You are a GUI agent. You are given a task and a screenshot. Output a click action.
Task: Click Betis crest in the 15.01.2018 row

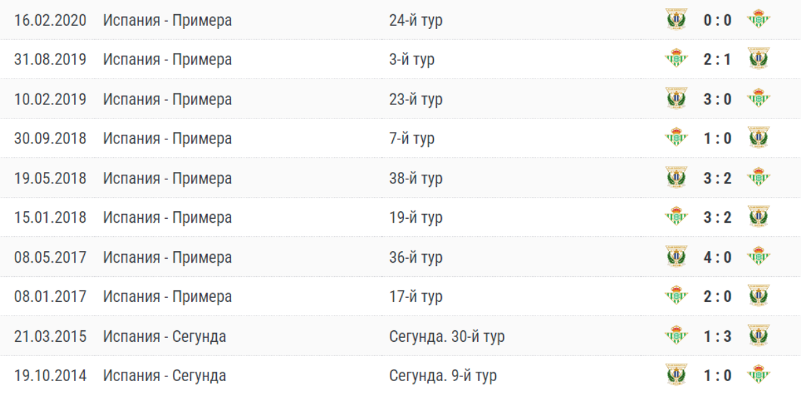coord(676,217)
